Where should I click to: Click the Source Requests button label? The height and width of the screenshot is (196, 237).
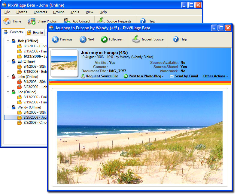click(119, 21)
